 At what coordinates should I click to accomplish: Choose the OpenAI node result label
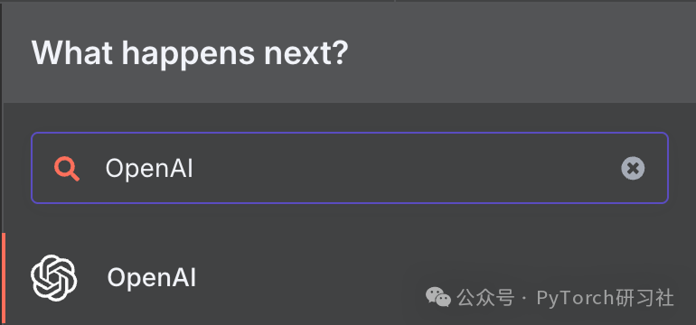151,278
